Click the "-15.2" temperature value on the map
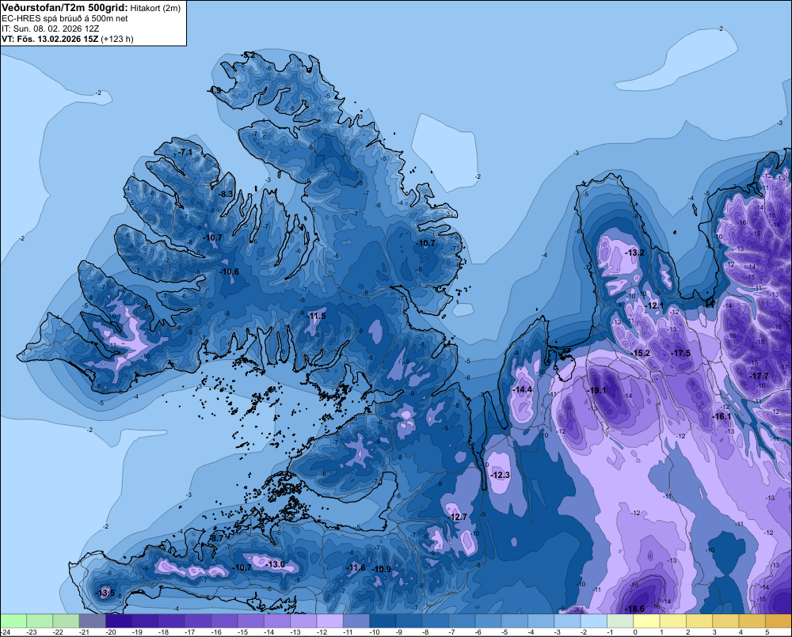 (x=641, y=353)
